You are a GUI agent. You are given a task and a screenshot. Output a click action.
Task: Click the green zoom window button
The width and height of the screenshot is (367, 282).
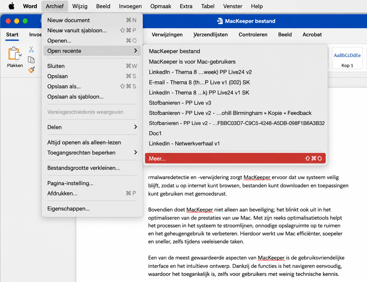(x=25, y=21)
